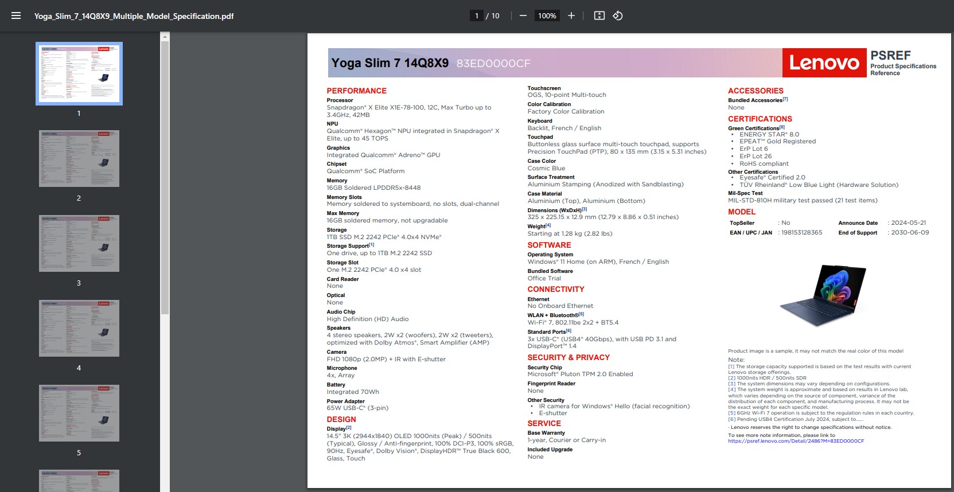Click the zoom out minus icon
Screen dimensions: 954x492
coord(523,16)
